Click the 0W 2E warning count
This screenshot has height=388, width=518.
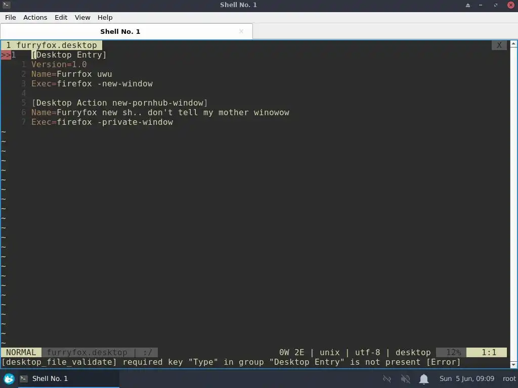[x=291, y=352]
